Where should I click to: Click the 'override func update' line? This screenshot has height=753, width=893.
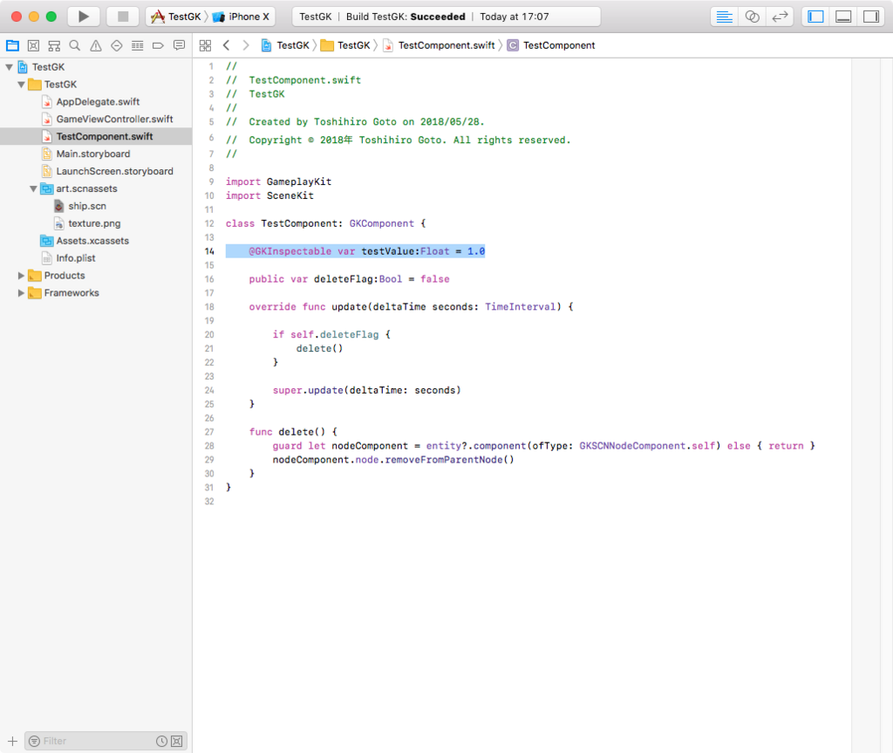[412, 306]
